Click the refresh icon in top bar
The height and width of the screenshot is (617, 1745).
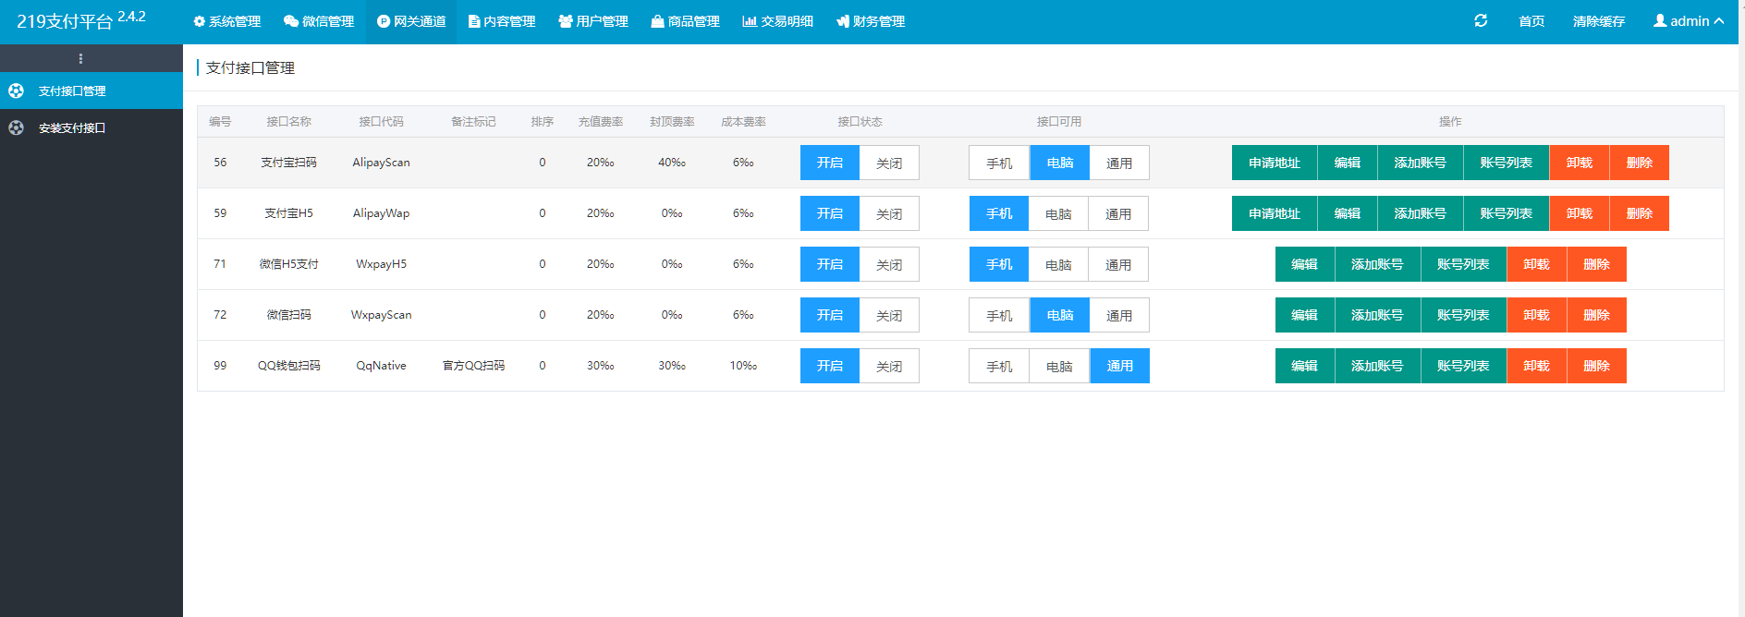[x=1481, y=20]
